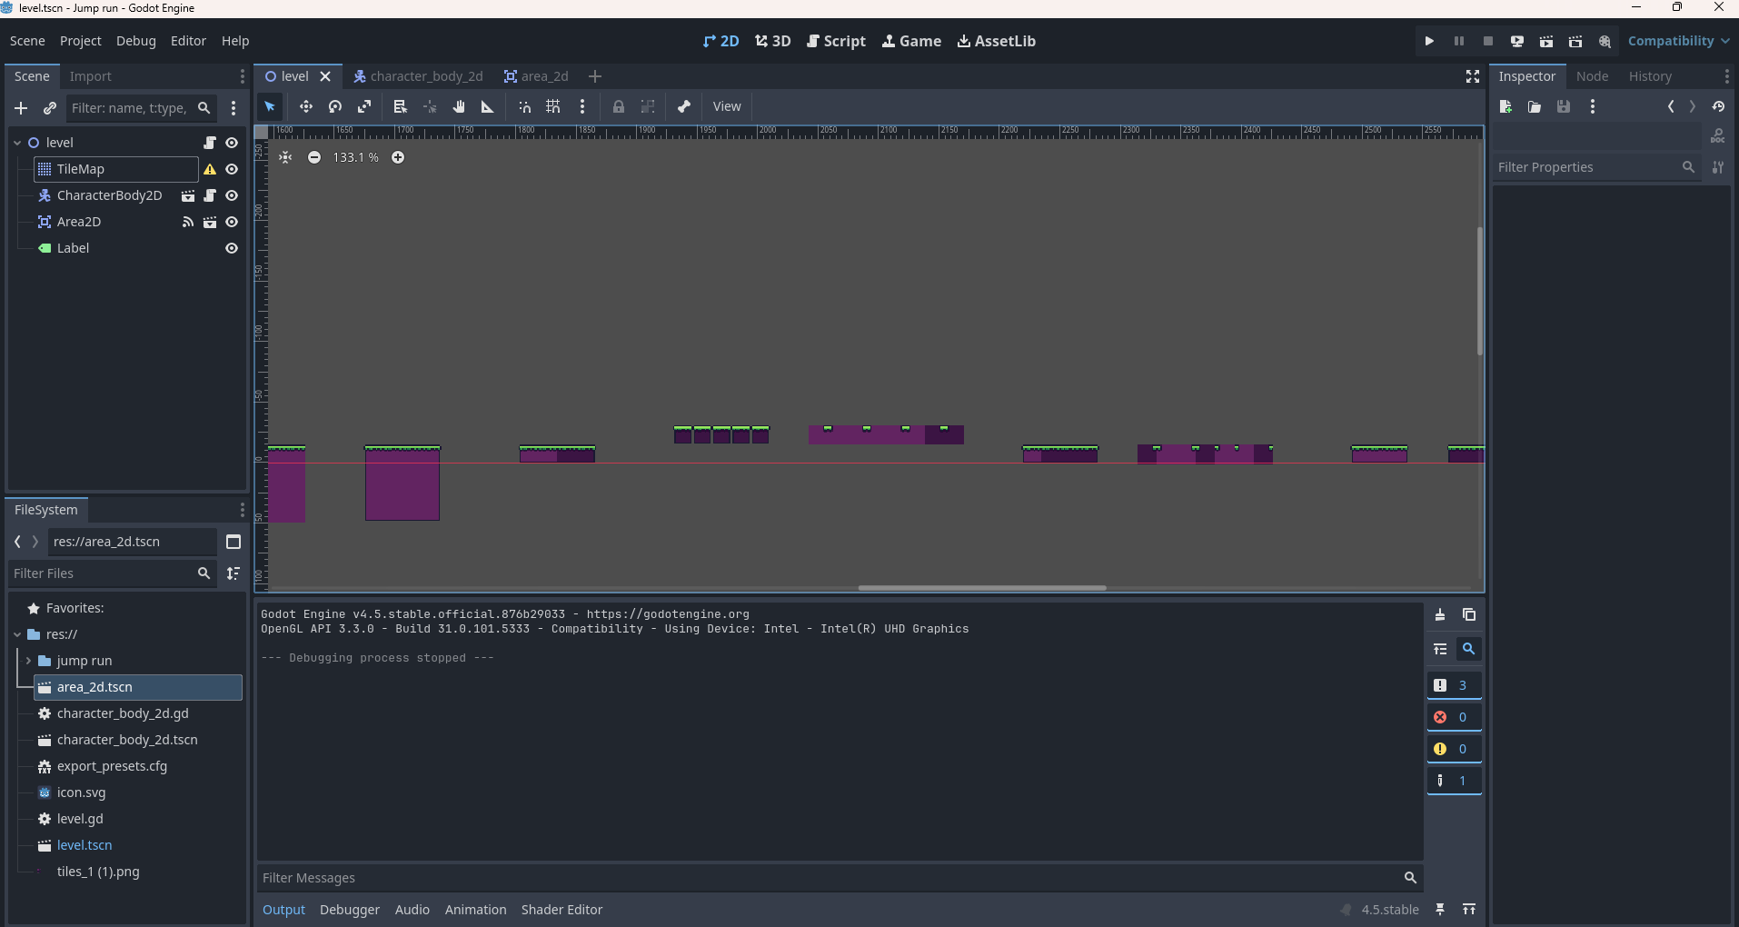Open the Node dock tab
The height and width of the screenshot is (927, 1739).
(1593, 76)
